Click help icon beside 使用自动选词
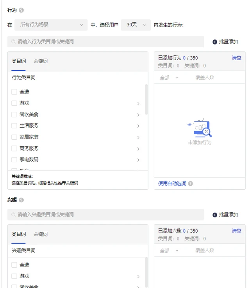250x288 pixels. click(x=190, y=183)
